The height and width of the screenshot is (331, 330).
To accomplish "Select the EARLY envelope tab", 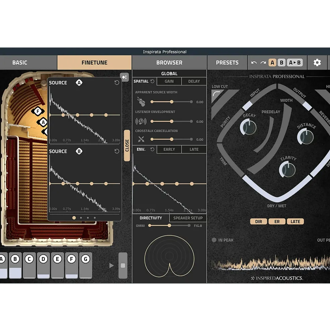I will click(169, 150).
